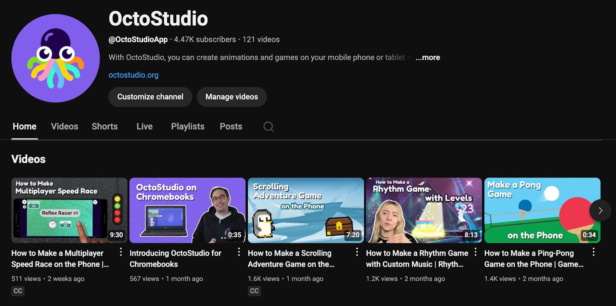Open options menu for Scrolling Adventure Game video

click(x=357, y=252)
